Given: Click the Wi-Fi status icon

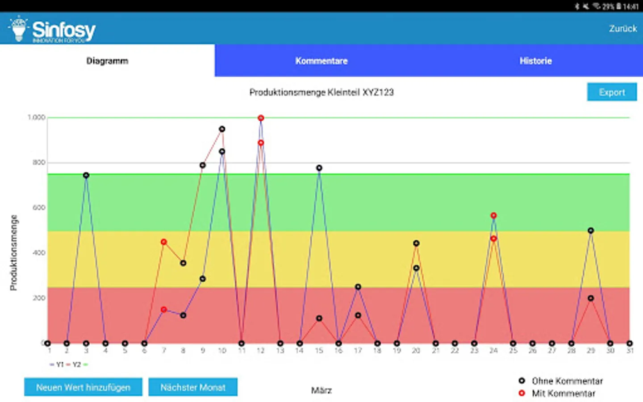Looking at the screenshot, I should pos(596,6).
